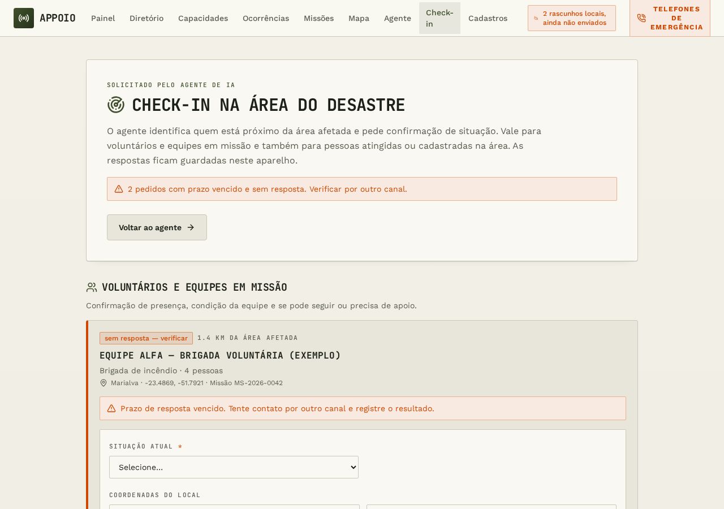The height and width of the screenshot is (509, 724).
Task: Click warning icon in Prazo de resposta vencido
Action: point(111,408)
